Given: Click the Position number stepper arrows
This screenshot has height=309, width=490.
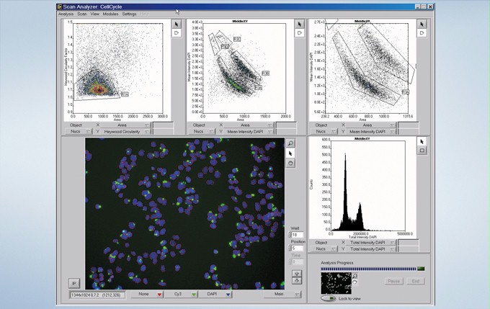Looking at the screenshot, I should point(290,248).
